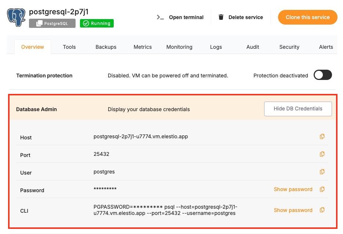Show password in the CLI row
The image size is (343, 234).
point(293,210)
